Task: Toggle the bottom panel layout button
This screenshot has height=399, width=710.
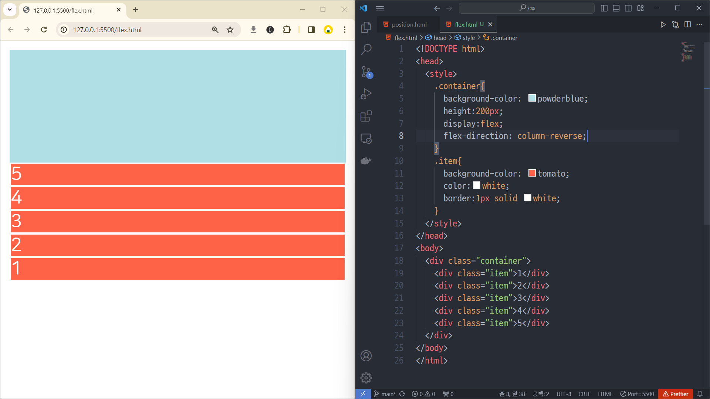Action: [616, 8]
